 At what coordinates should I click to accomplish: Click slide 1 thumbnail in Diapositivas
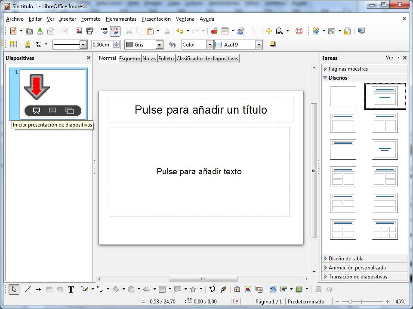point(53,94)
